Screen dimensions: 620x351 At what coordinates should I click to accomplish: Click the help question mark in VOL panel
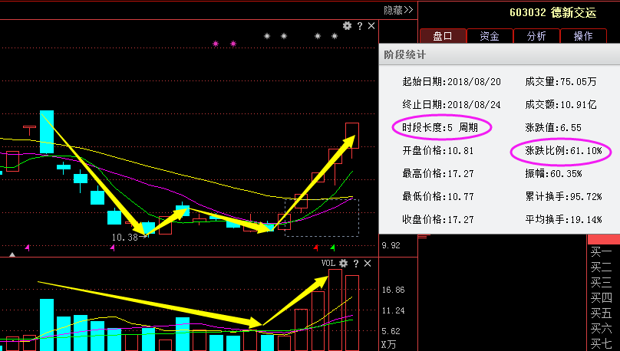click(357, 264)
